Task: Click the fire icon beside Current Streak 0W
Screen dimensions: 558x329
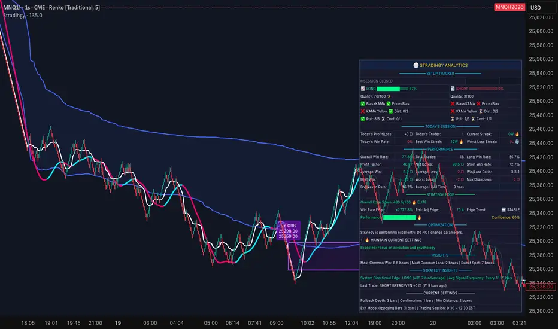Action: pos(517,134)
